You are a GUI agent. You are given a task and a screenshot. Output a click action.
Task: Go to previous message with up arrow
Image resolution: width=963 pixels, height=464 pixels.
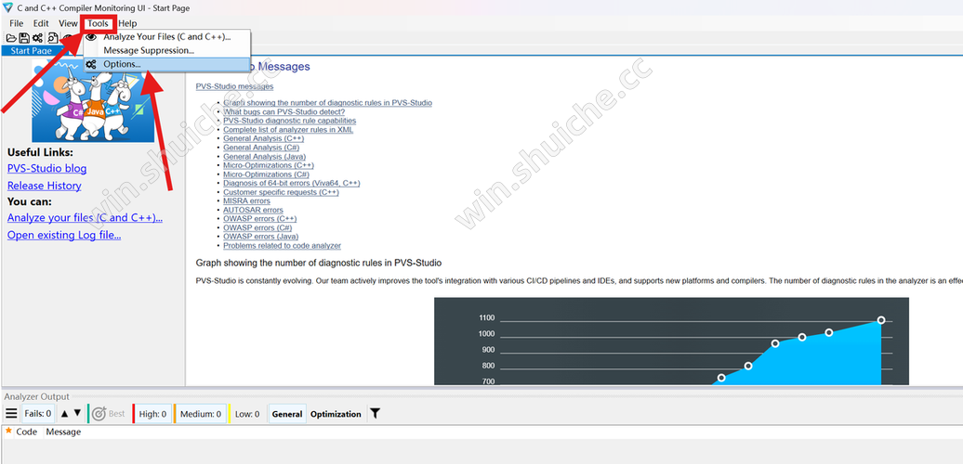64,414
